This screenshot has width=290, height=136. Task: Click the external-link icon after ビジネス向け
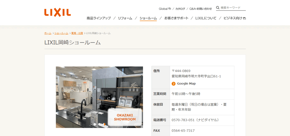[244, 18]
